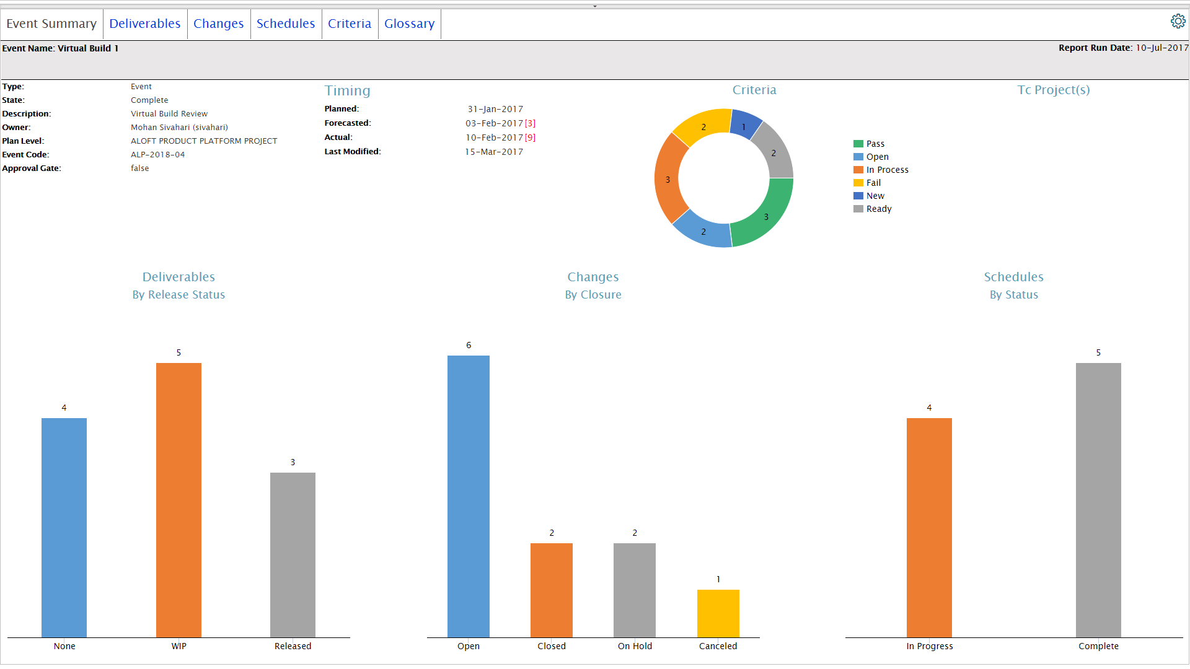Open the Schedules tab
This screenshot has width=1190, height=669.
tap(286, 23)
